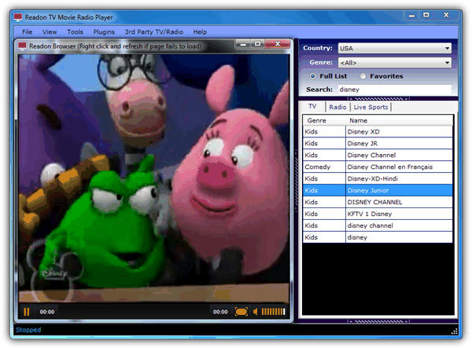Open the File menu
Image resolution: width=472 pixels, height=348 pixels.
coord(27,32)
